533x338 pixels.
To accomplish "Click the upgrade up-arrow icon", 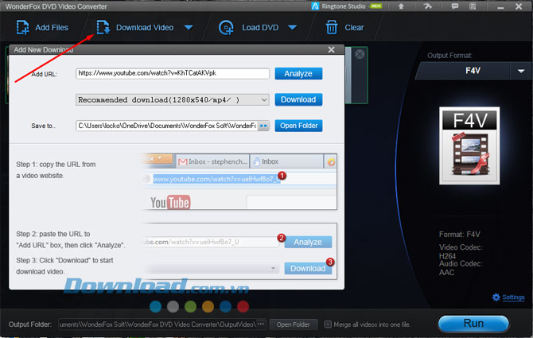I will tap(401, 6).
